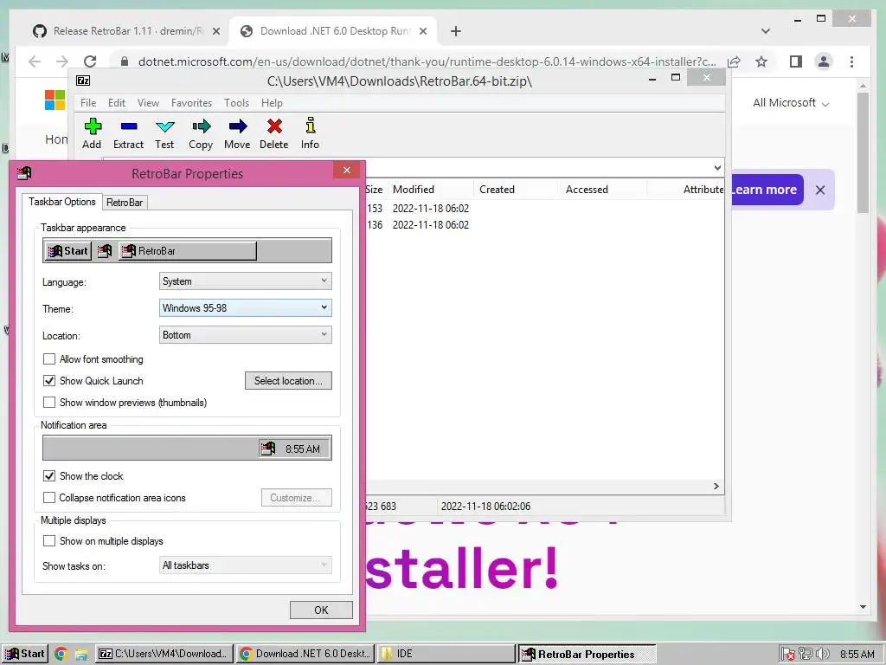
Task: Open the View menu in 7-Zip
Action: 148,103
